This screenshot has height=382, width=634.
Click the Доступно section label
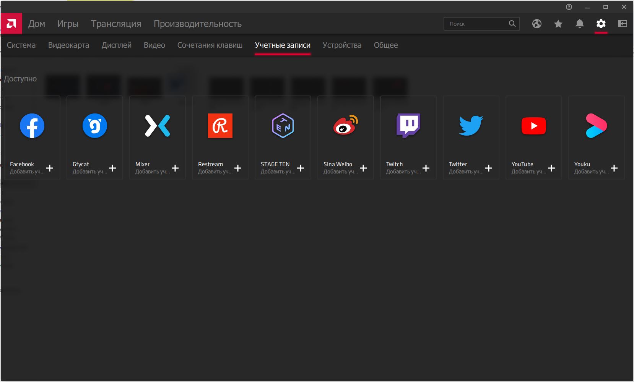20,79
